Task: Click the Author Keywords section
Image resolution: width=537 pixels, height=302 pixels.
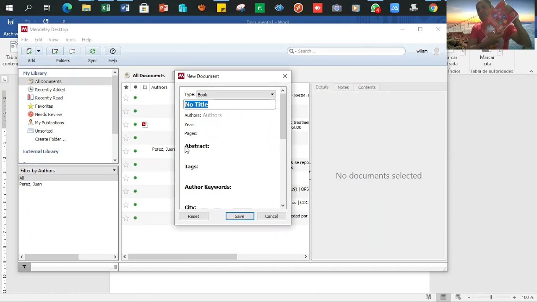Action: click(x=208, y=187)
